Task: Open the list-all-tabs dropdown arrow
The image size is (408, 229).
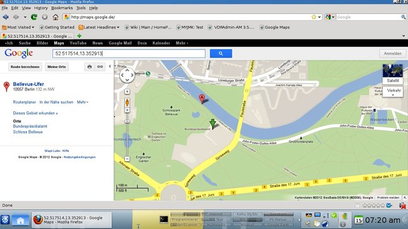Action: 404,36
